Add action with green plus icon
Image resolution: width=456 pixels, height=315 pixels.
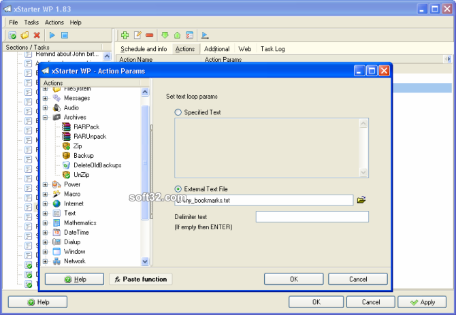125,35
